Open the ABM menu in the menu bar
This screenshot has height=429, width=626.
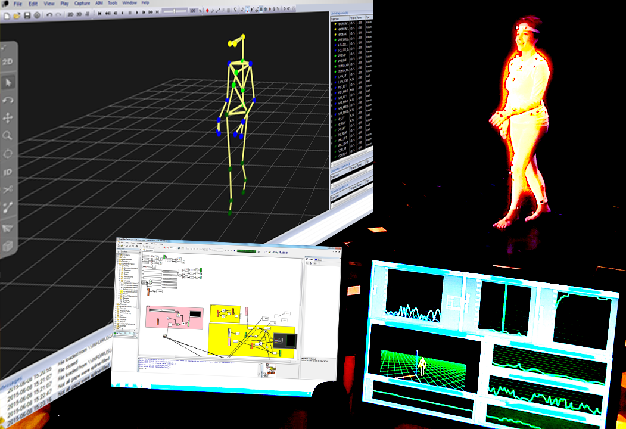[99, 4]
